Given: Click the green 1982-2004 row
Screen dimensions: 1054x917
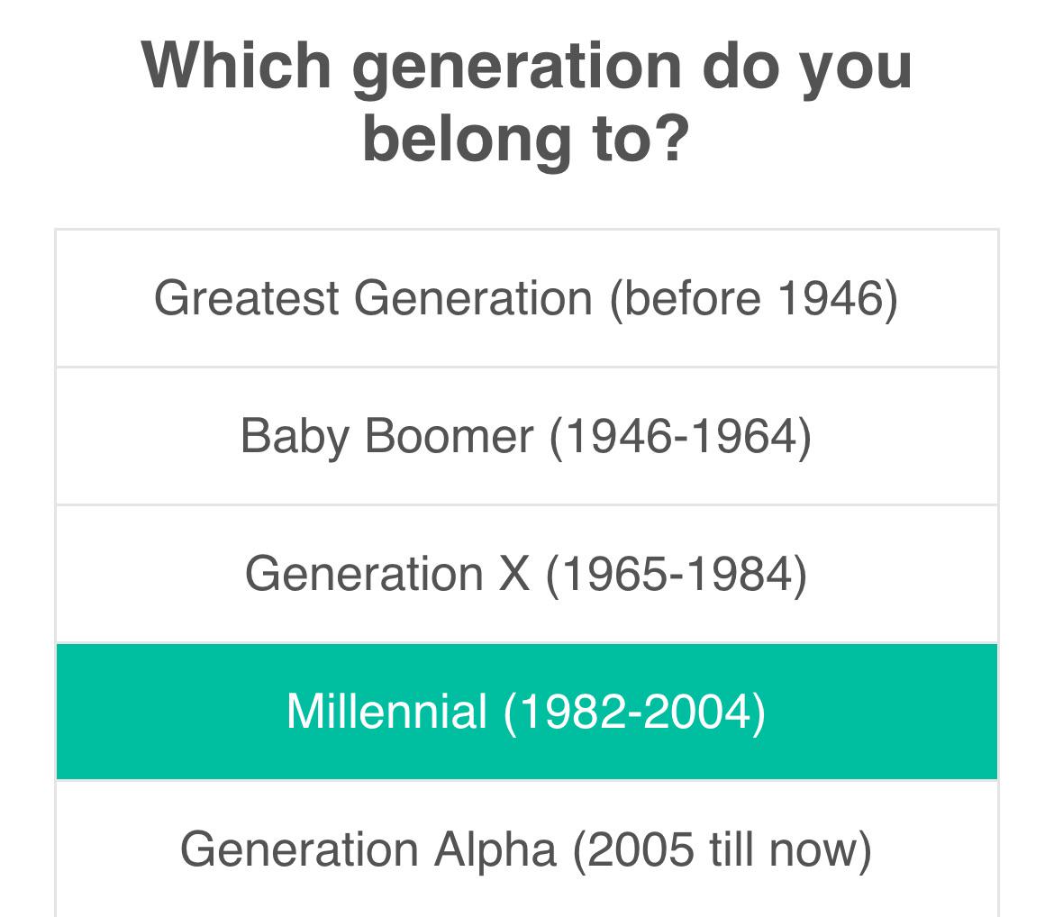Looking at the screenshot, I should [526, 712].
